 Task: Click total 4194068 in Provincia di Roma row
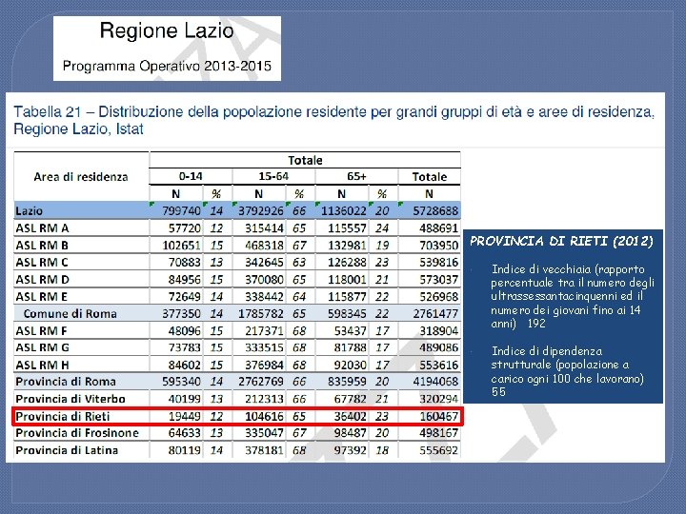point(435,382)
